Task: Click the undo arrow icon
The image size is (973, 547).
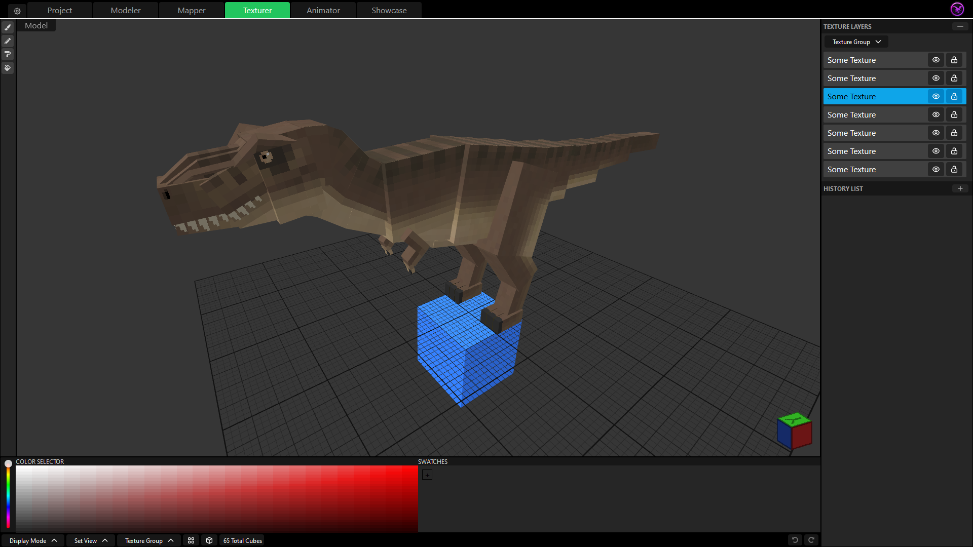Action: tap(795, 540)
